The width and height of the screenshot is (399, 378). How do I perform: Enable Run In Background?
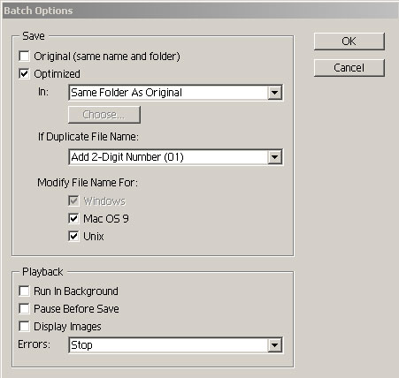coord(24,291)
